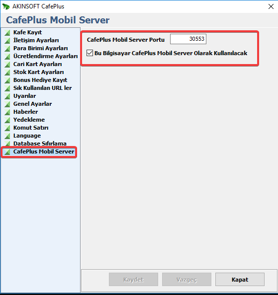Click the green icon beside Database Sıfırlama
Viewport: 278px width, 295px height.
coord(7,144)
